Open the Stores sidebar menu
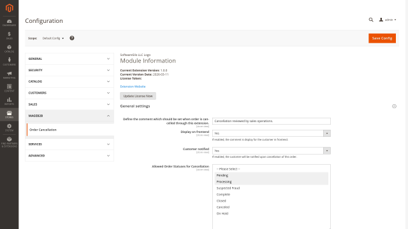Viewport: 408px width, 229px height. coord(10,114)
